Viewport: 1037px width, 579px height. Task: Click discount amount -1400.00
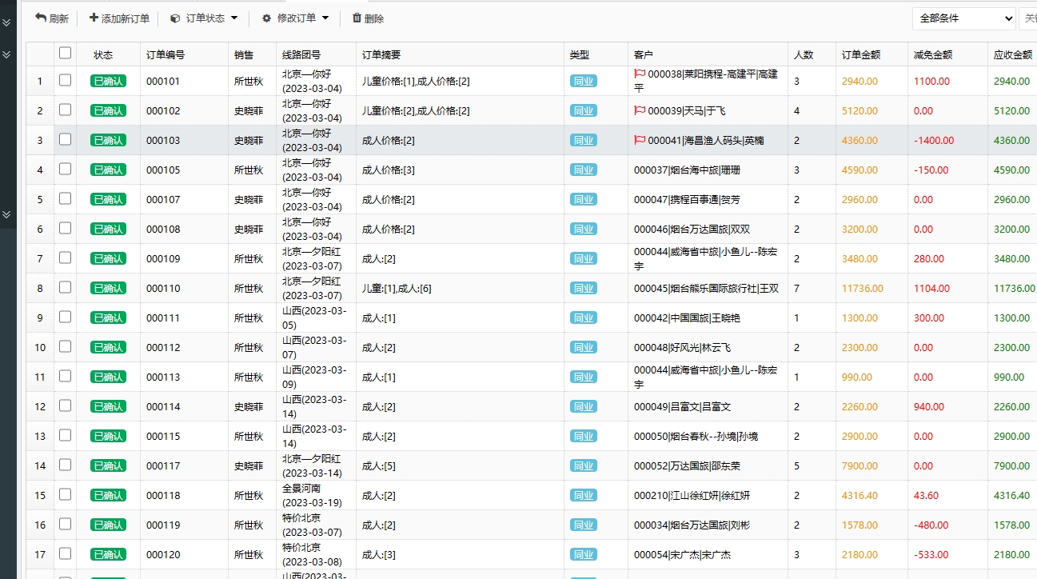[934, 140]
